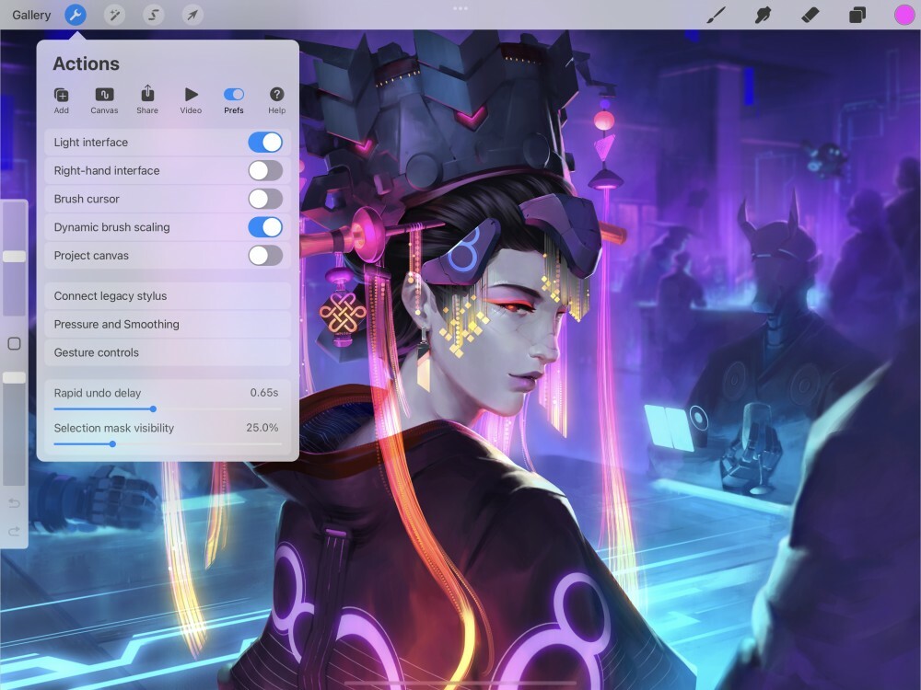Click the Add icon in Actions
Screen dimensions: 921x690
(61, 95)
